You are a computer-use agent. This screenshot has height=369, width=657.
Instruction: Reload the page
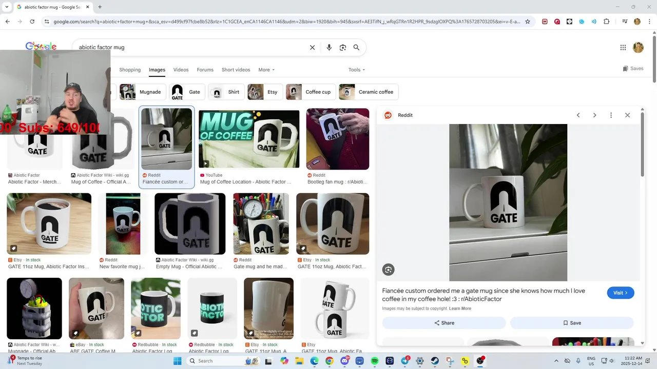tap(32, 22)
